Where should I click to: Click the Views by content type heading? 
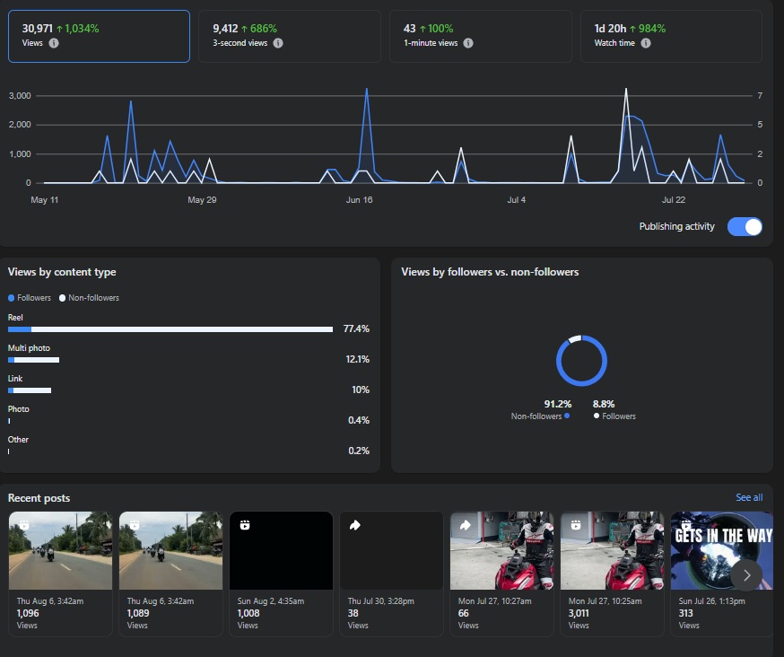pyautogui.click(x=62, y=272)
